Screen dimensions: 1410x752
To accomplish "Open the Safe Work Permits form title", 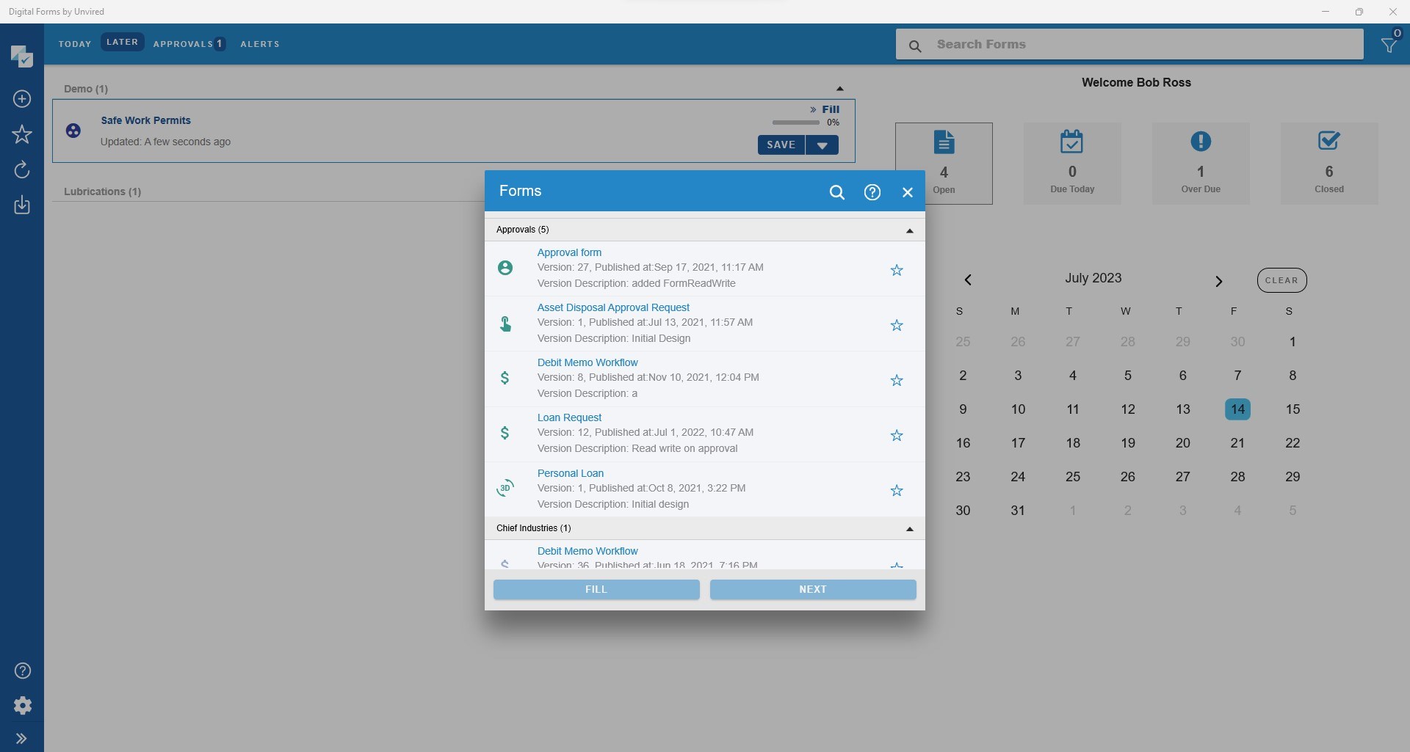I will coord(146,120).
